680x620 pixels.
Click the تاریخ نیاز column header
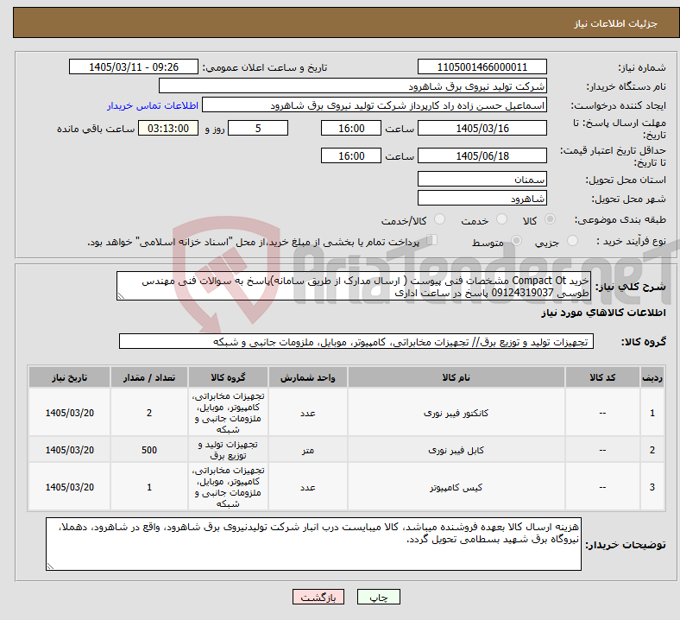[69, 377]
